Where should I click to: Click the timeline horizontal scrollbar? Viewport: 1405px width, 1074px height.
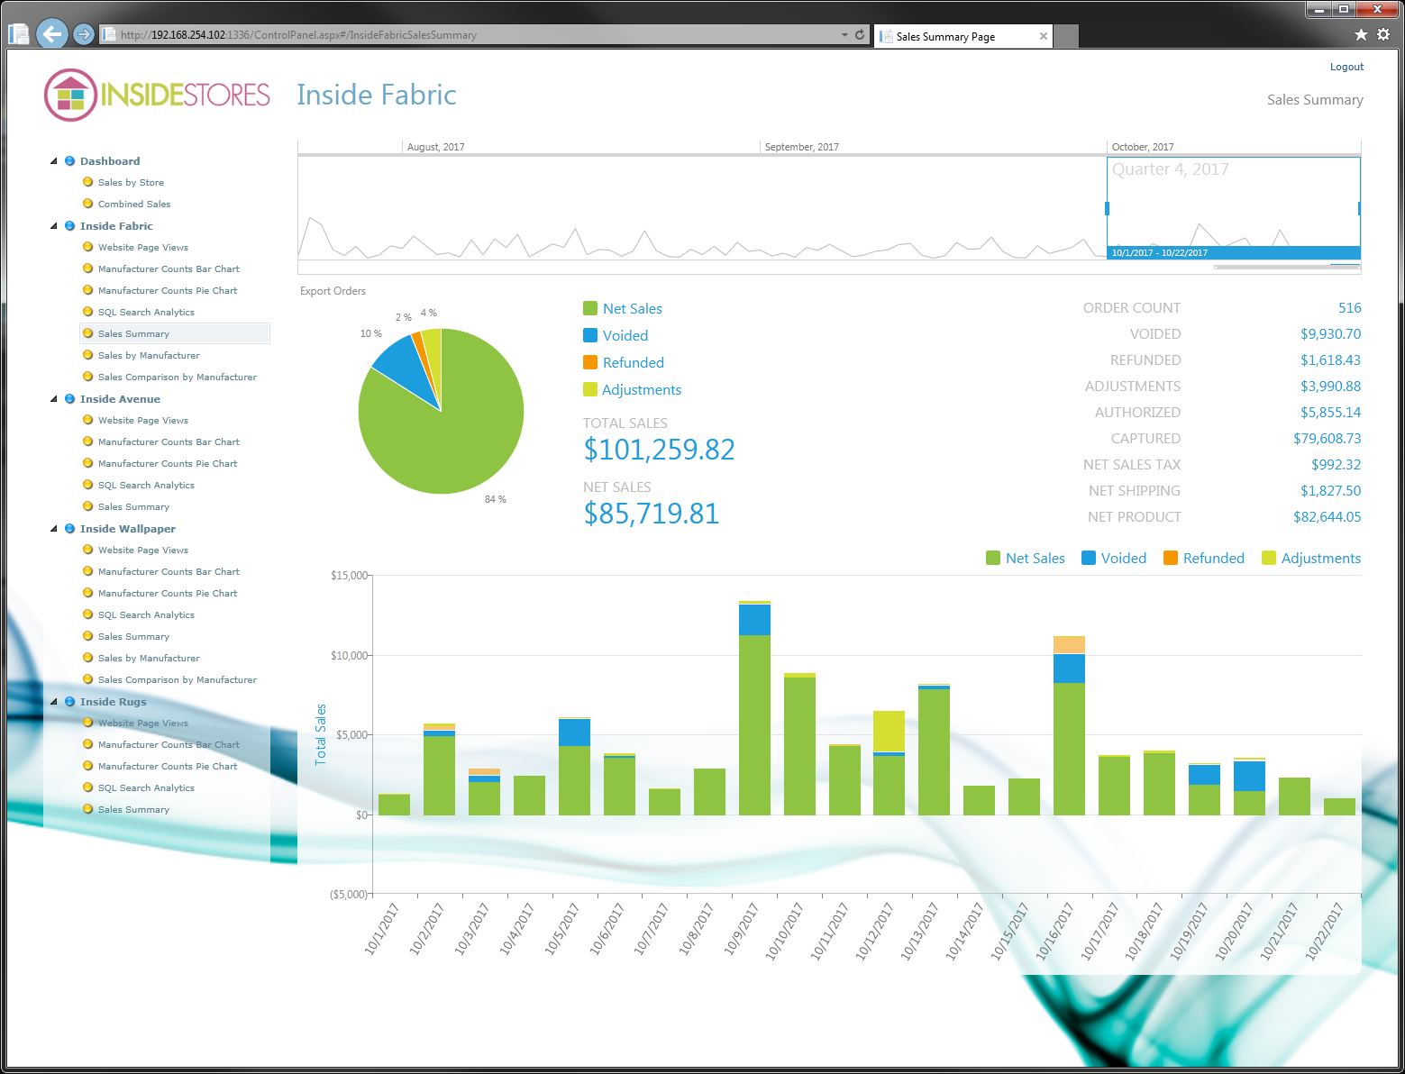coord(1285,267)
